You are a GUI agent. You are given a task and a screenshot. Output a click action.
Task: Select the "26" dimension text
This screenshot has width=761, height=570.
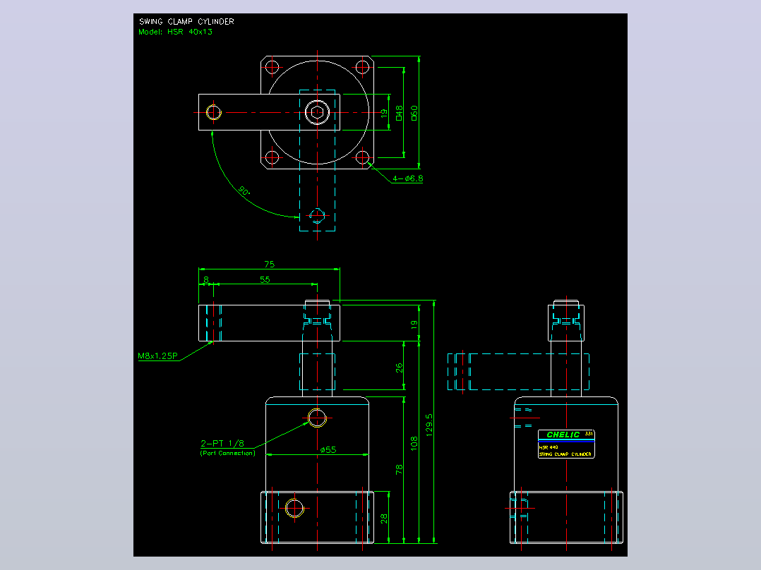pos(399,368)
